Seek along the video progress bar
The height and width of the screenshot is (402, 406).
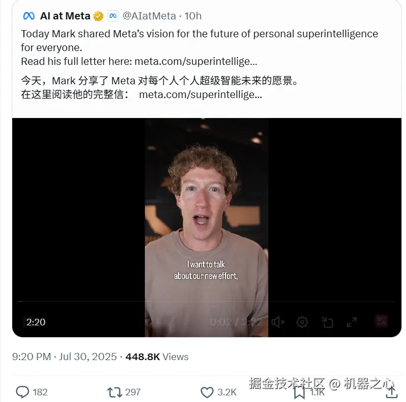click(207, 301)
